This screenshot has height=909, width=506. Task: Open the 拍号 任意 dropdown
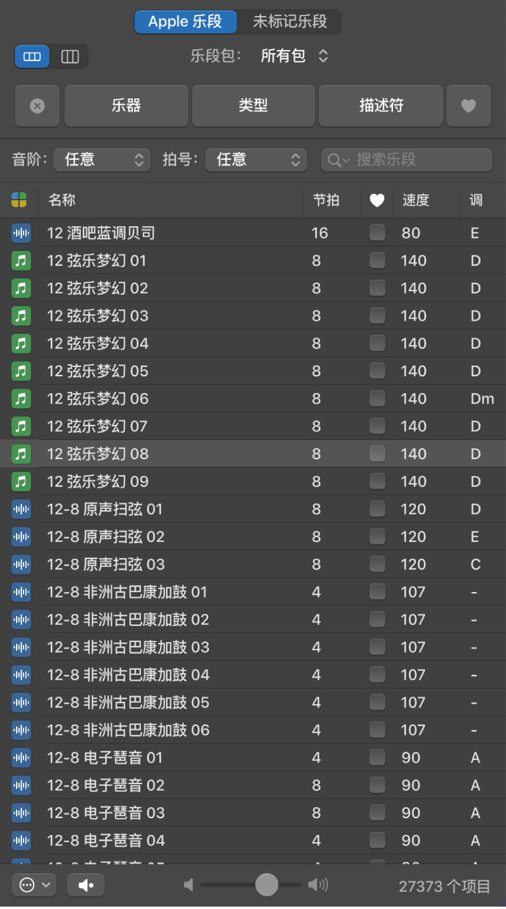click(x=256, y=160)
